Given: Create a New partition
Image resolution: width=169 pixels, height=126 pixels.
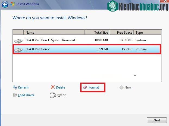Looking at the screenshot, I should pyautogui.click(x=128, y=87).
